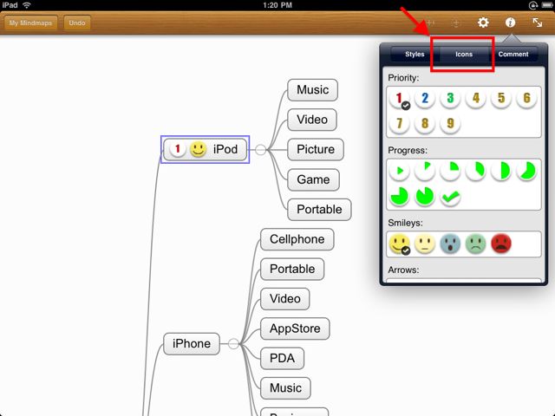555x416 pixels.
Task: Choose the three-quarter progress pie icon
Action: [x=399, y=197]
